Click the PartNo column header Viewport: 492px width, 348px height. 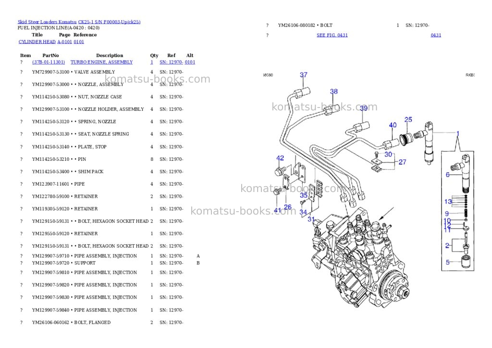(x=50, y=56)
